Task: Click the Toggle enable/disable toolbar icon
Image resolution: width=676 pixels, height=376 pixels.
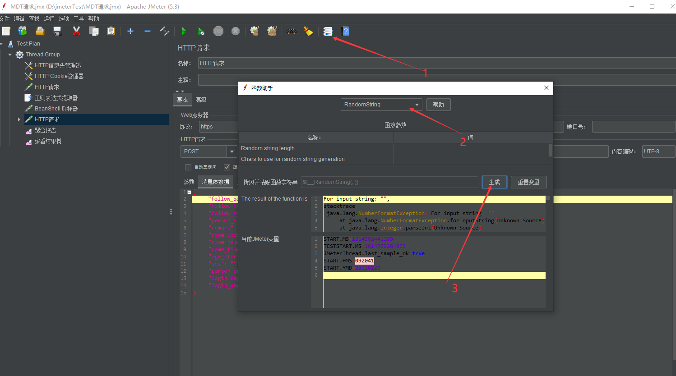Action: pos(165,31)
